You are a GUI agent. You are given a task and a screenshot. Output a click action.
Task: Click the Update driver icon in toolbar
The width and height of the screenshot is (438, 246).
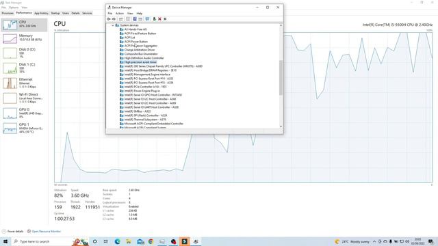coord(154,19)
